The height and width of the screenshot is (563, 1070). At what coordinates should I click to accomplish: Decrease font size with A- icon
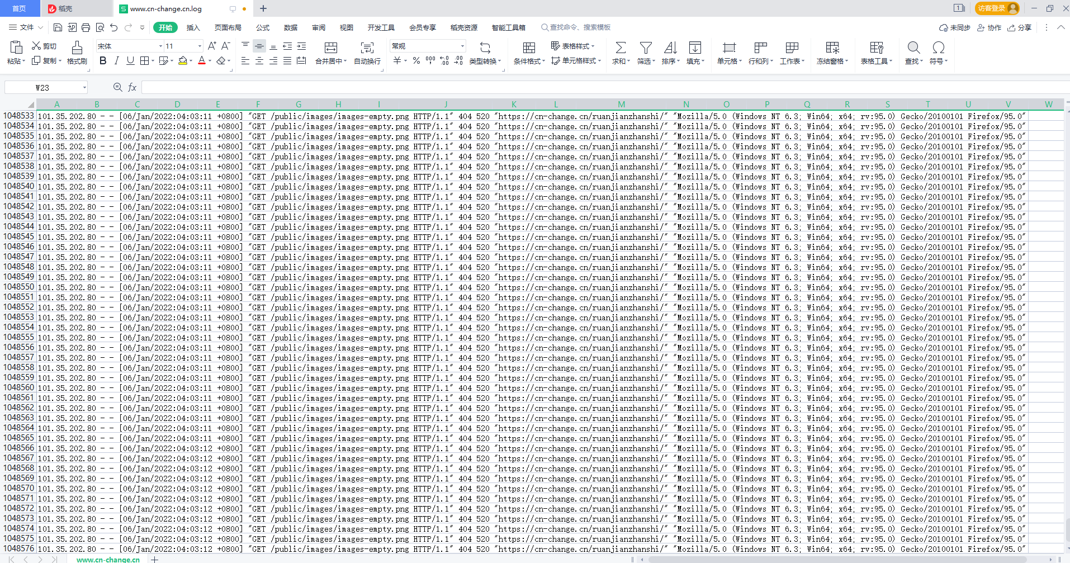point(226,46)
